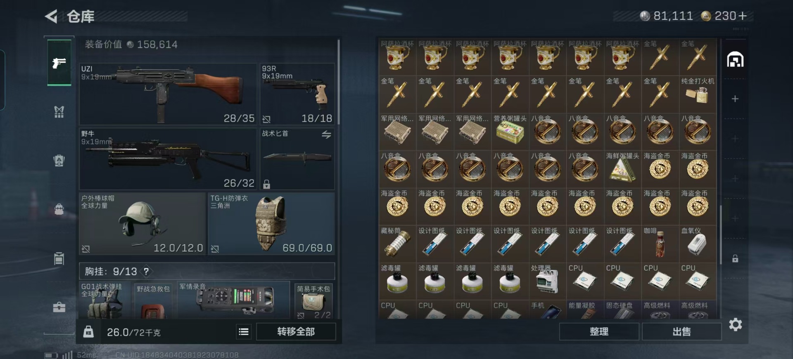Click the 整理 sort button
Viewport: 793px width, 359px height.
point(599,332)
